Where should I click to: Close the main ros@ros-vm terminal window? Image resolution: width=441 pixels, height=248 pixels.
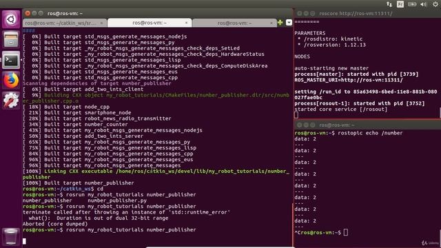click(28, 13)
